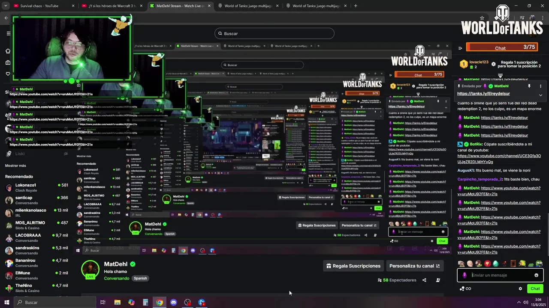Open the emoji picker in the message box
This screenshot has width=549, height=308.
tap(536, 275)
